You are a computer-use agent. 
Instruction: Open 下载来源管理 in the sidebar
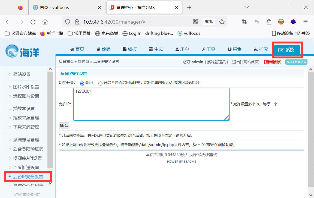(x=26, y=127)
